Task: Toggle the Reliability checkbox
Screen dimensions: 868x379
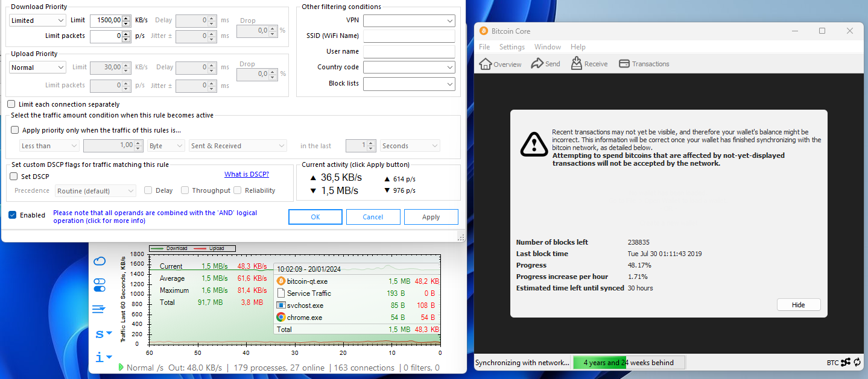Action: [x=238, y=190]
